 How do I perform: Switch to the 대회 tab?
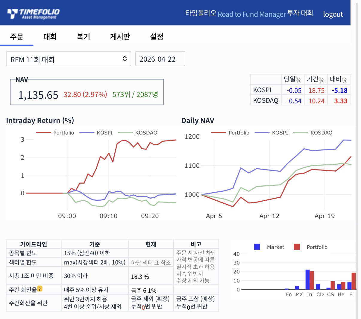click(50, 37)
